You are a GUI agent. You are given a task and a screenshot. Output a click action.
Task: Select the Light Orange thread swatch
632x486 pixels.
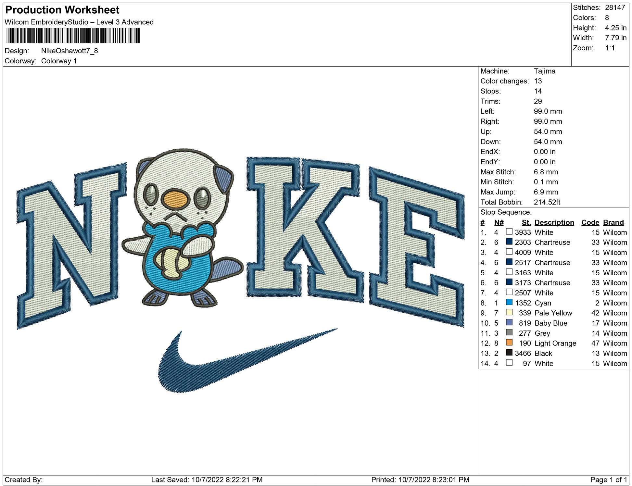pos(509,343)
